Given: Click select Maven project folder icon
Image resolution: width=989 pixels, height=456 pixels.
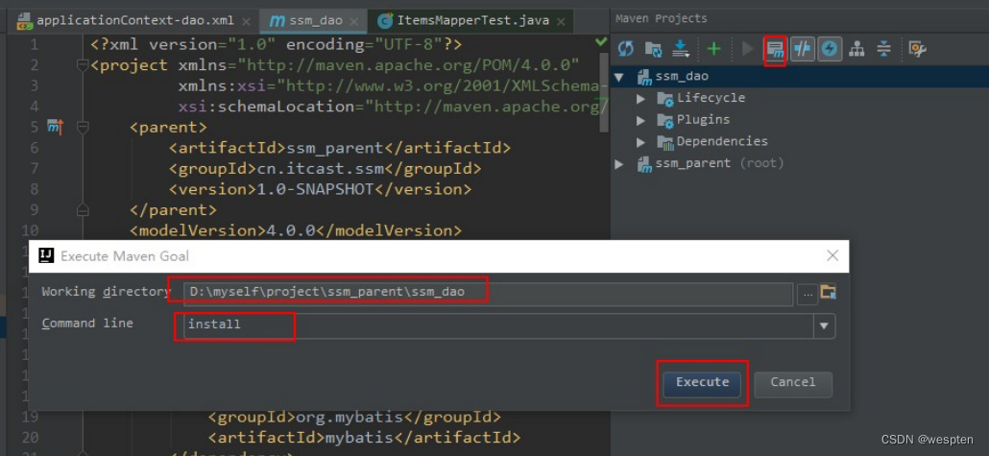Looking at the screenshot, I should [x=828, y=292].
